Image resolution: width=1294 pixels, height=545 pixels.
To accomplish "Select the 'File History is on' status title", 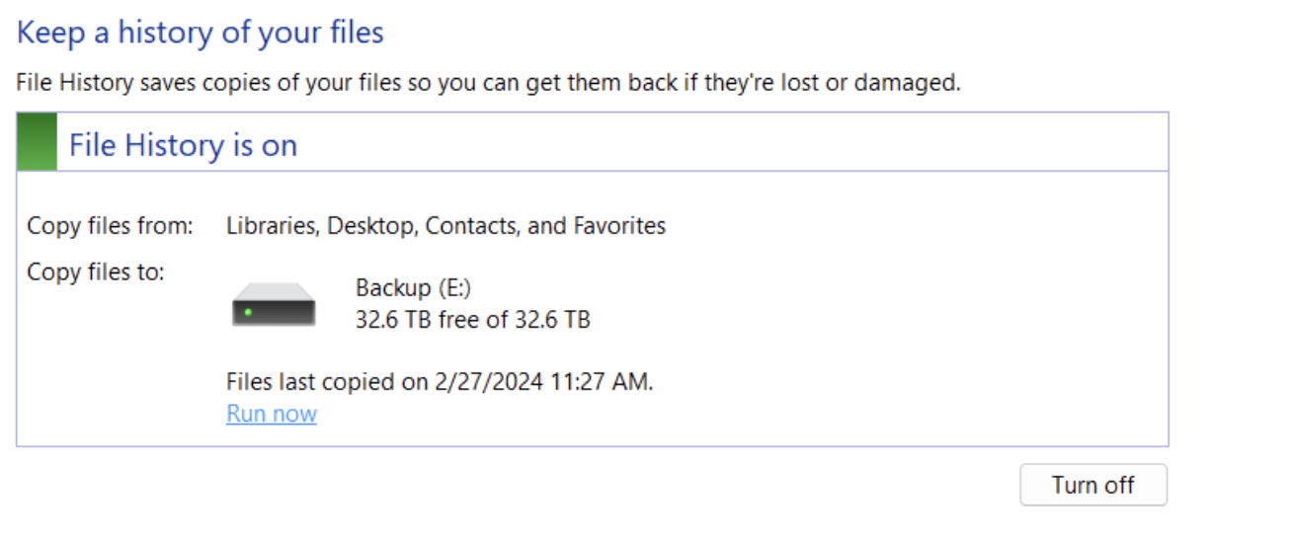I will point(183,146).
